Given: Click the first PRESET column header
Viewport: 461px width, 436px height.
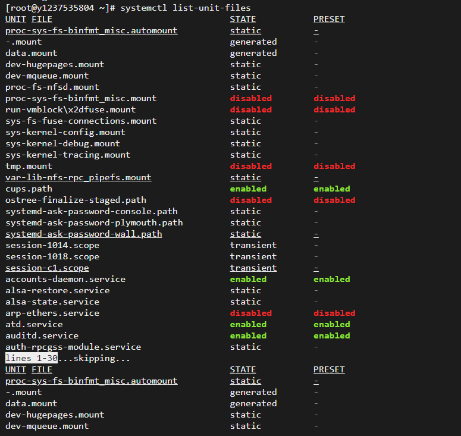Looking at the screenshot, I should click(329, 20).
